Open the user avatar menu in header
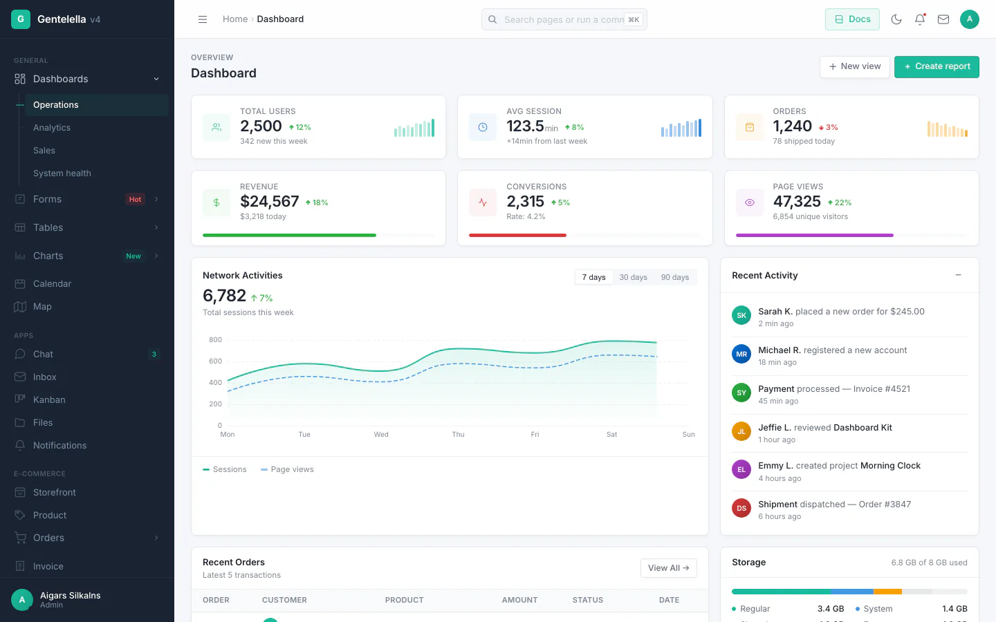This screenshot has width=996, height=622. [x=970, y=19]
